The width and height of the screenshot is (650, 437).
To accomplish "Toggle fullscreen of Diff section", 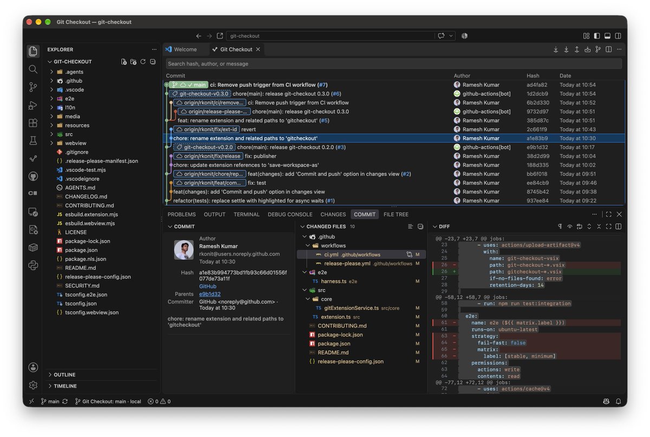I will coord(608,226).
